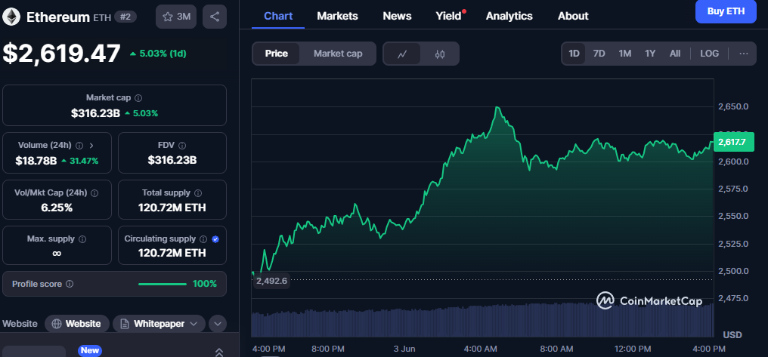The width and height of the screenshot is (768, 357).
Task: Open the Ethereum Website link
Action: [77, 324]
